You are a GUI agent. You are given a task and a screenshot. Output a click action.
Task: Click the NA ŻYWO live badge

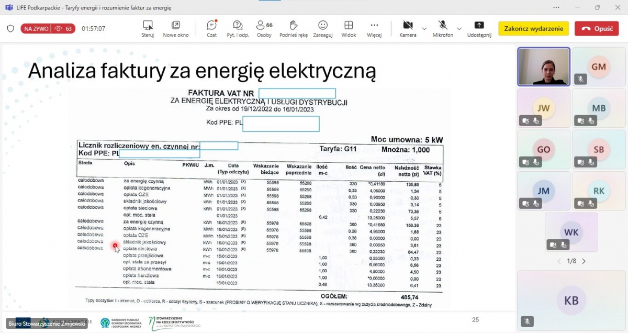[x=36, y=29]
